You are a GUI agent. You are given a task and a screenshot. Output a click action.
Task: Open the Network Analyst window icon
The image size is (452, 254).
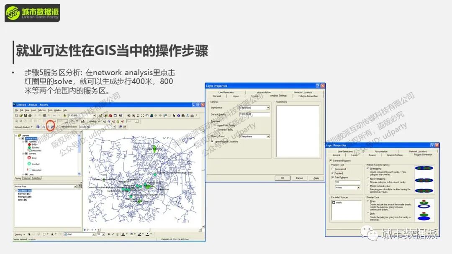(x=38, y=127)
